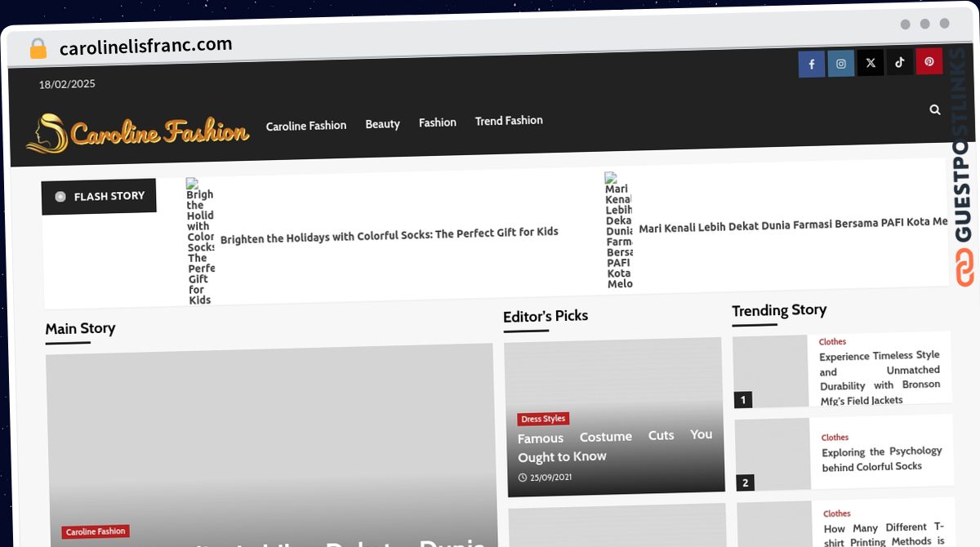The height and width of the screenshot is (547, 980).
Task: Click the padlock icon beside the URL
Action: coord(38,49)
